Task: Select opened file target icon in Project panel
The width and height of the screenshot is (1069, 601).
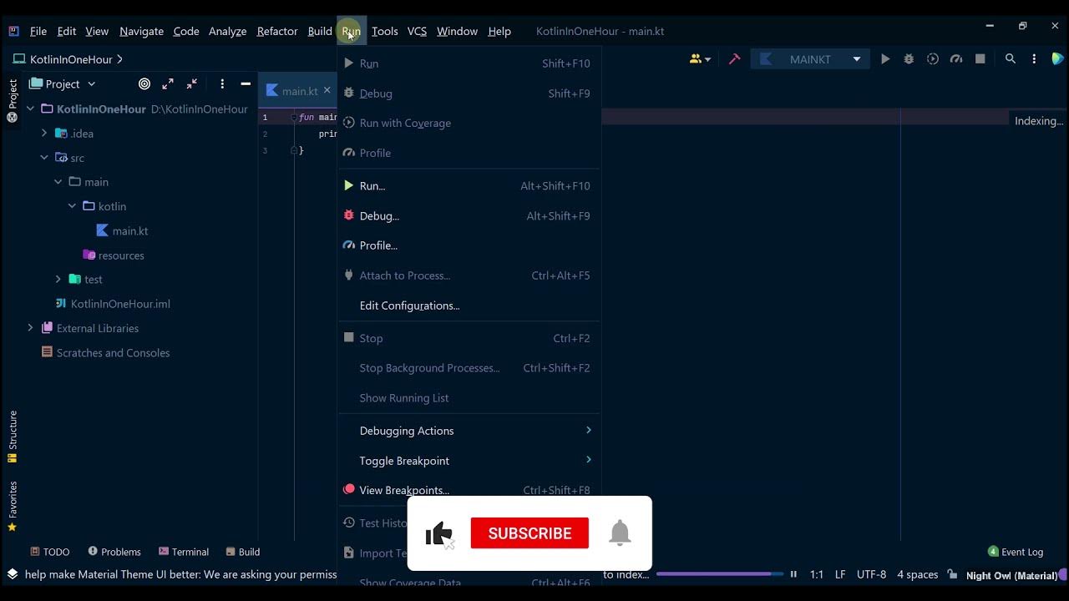Action: pos(144,83)
